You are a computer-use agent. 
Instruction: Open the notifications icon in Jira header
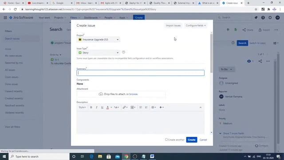pyautogui.click(x=256, y=18)
